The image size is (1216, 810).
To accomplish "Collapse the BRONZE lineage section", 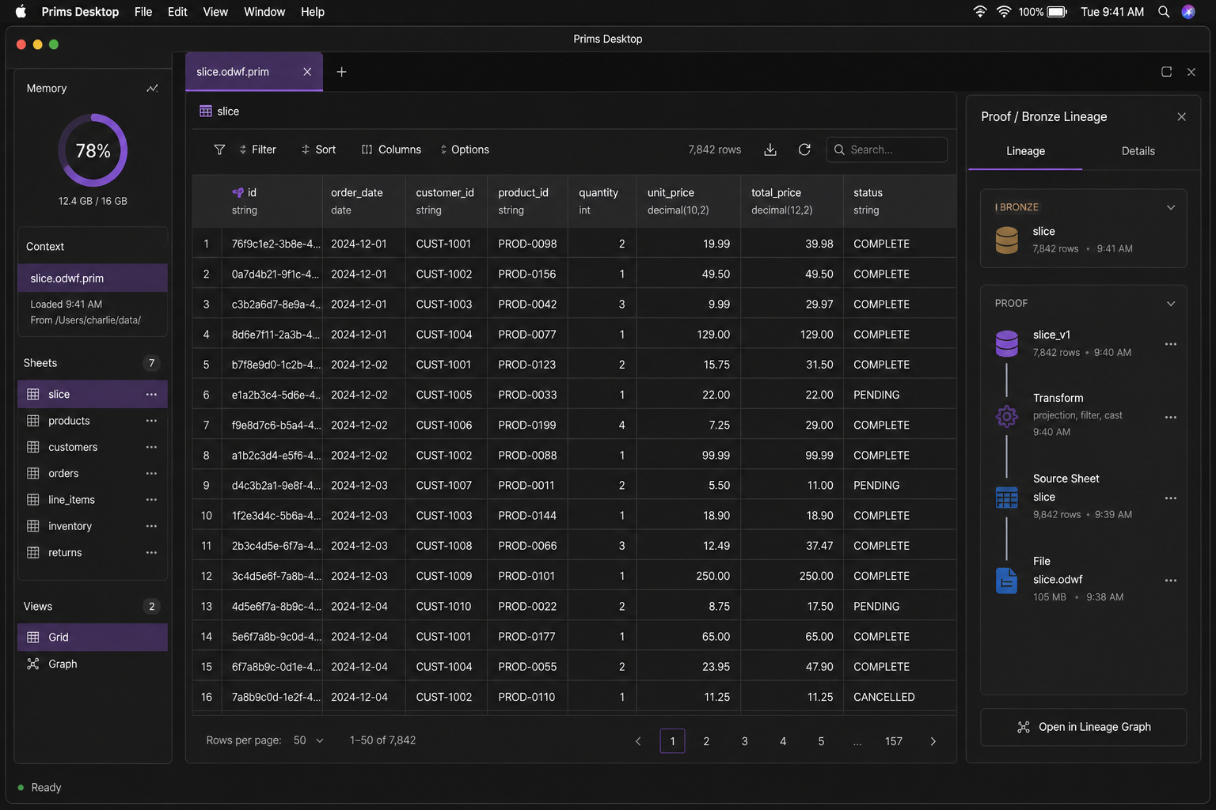I will (x=1171, y=207).
